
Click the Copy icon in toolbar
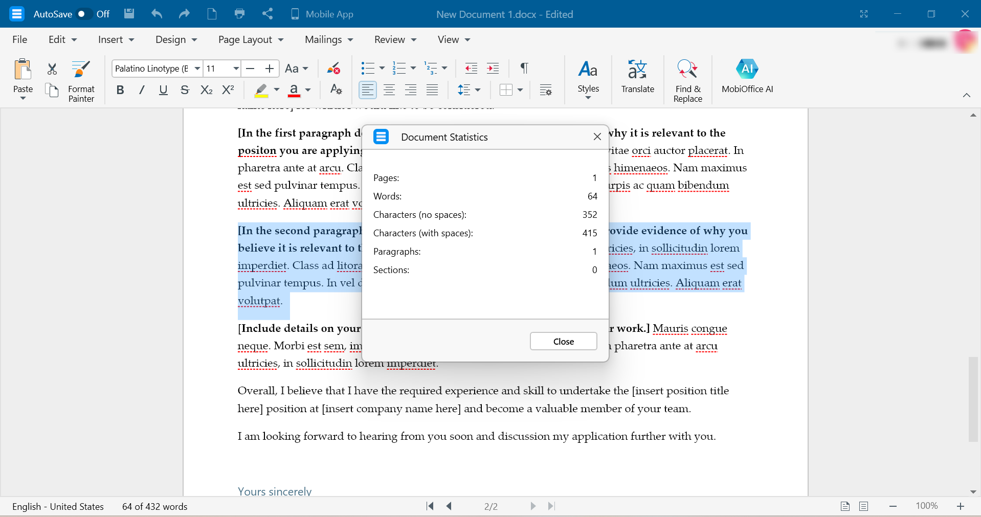[52, 90]
